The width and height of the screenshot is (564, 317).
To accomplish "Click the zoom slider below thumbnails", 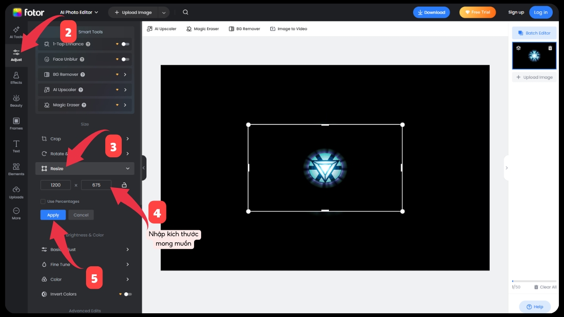I will (x=534, y=281).
